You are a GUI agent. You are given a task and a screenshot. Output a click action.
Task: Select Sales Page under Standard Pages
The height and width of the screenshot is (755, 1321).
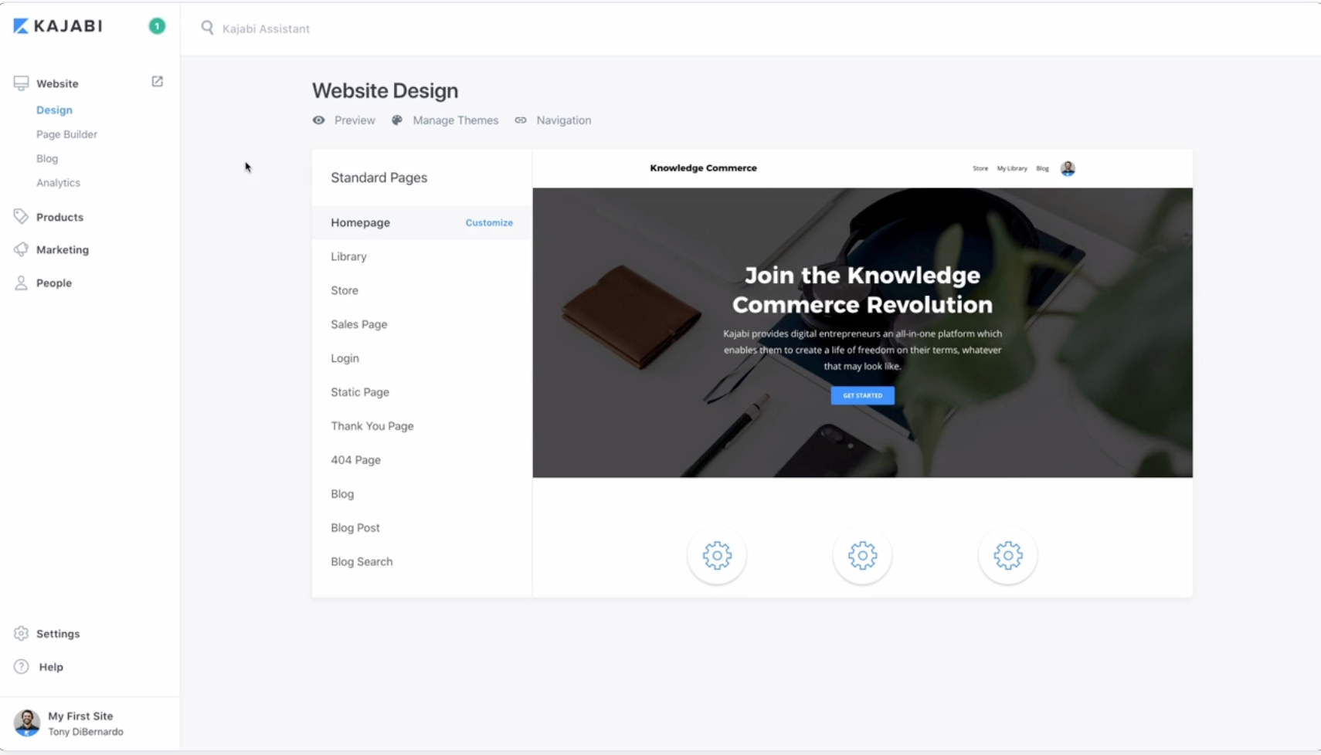click(358, 324)
